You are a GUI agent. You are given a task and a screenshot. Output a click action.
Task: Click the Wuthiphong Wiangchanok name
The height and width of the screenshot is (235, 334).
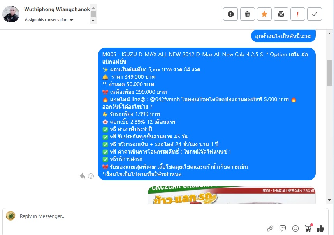pos(57,9)
